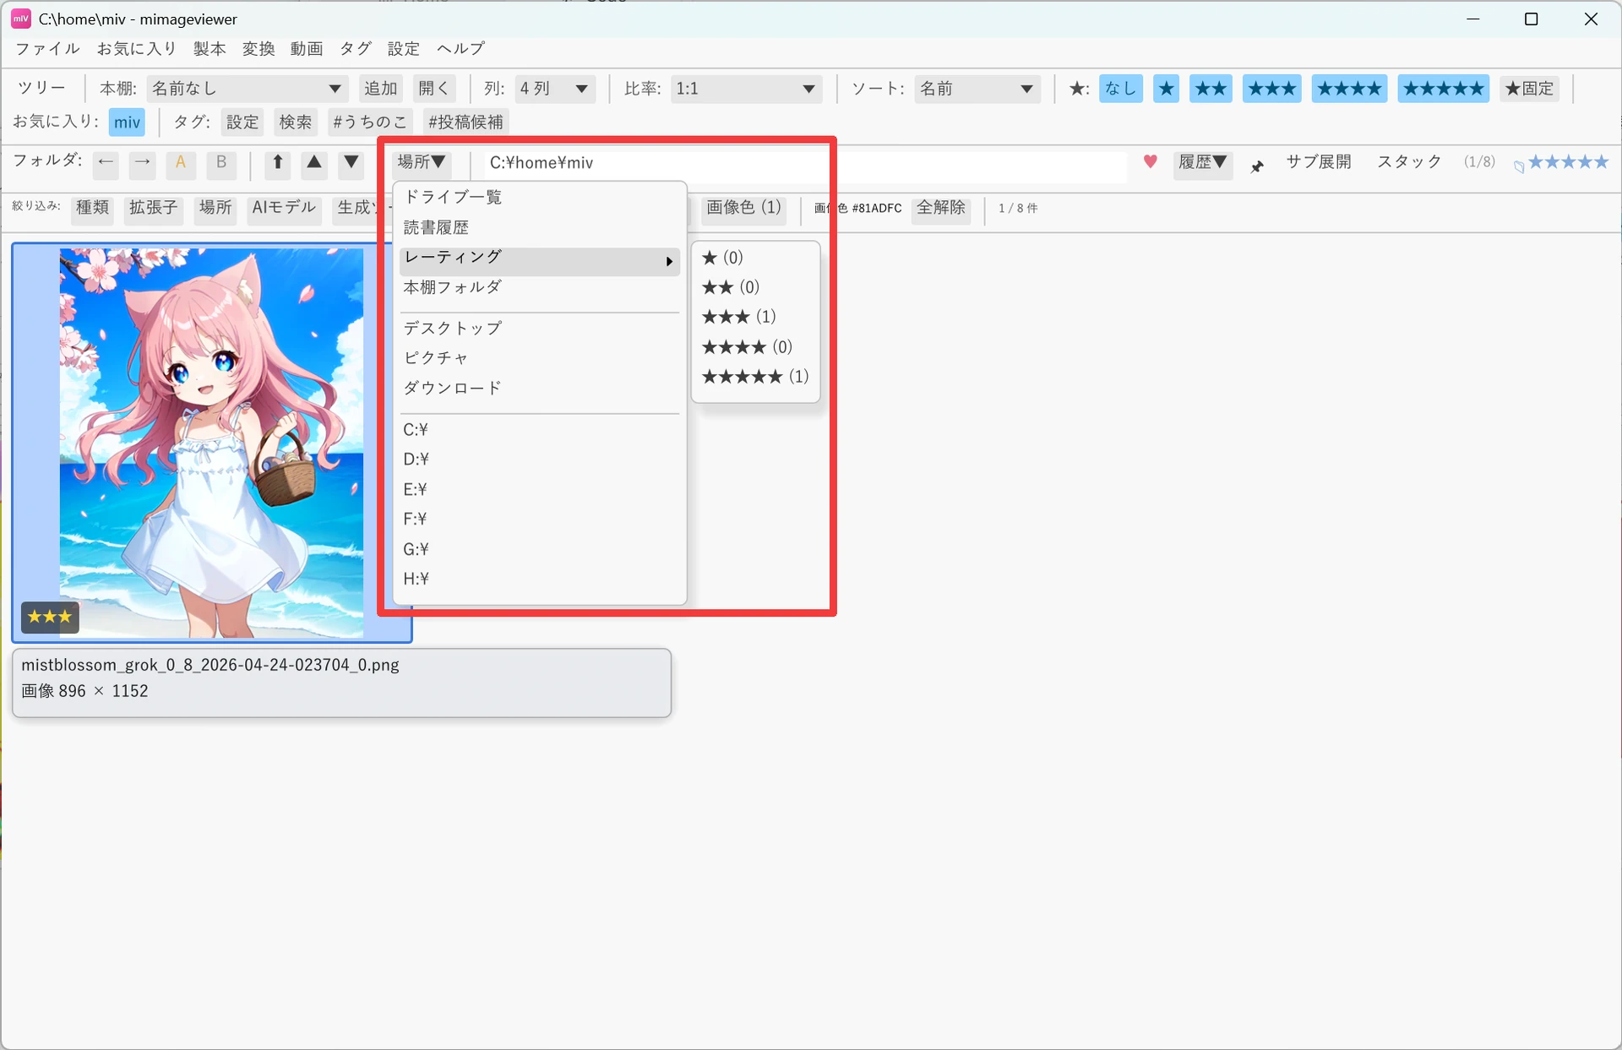This screenshot has width=1622, height=1050.
Task: Go to parent folder with the bold up arrow
Action: 277,163
